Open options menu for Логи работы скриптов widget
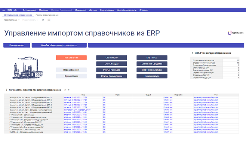246x149 pixels. click(6, 90)
